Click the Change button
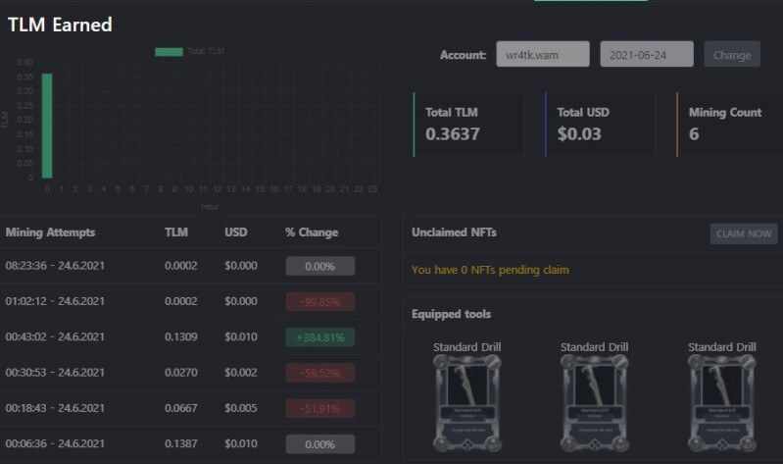 tap(732, 54)
